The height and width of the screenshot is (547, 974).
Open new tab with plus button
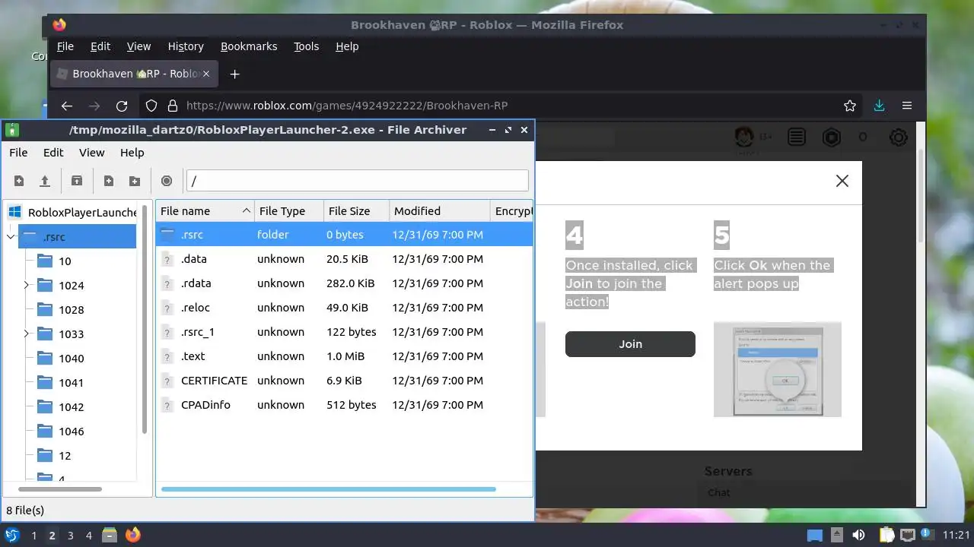(x=235, y=74)
